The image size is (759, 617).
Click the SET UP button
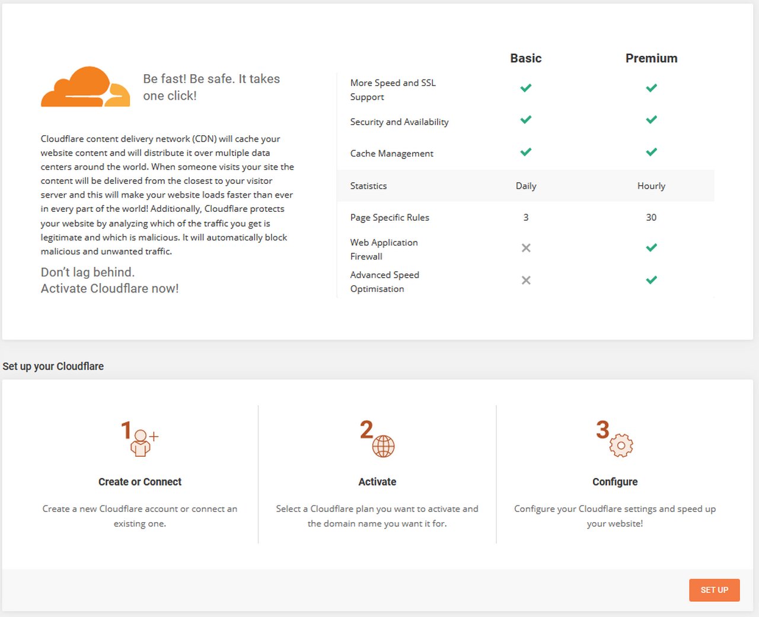[x=714, y=590]
